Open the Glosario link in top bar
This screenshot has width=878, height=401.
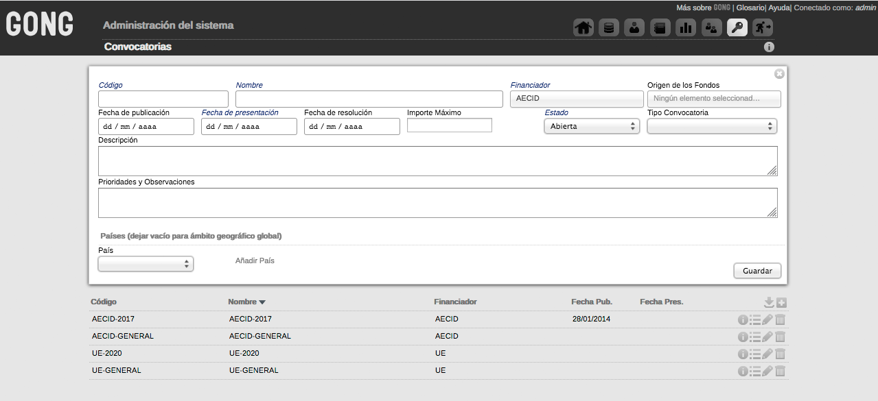coord(750,8)
